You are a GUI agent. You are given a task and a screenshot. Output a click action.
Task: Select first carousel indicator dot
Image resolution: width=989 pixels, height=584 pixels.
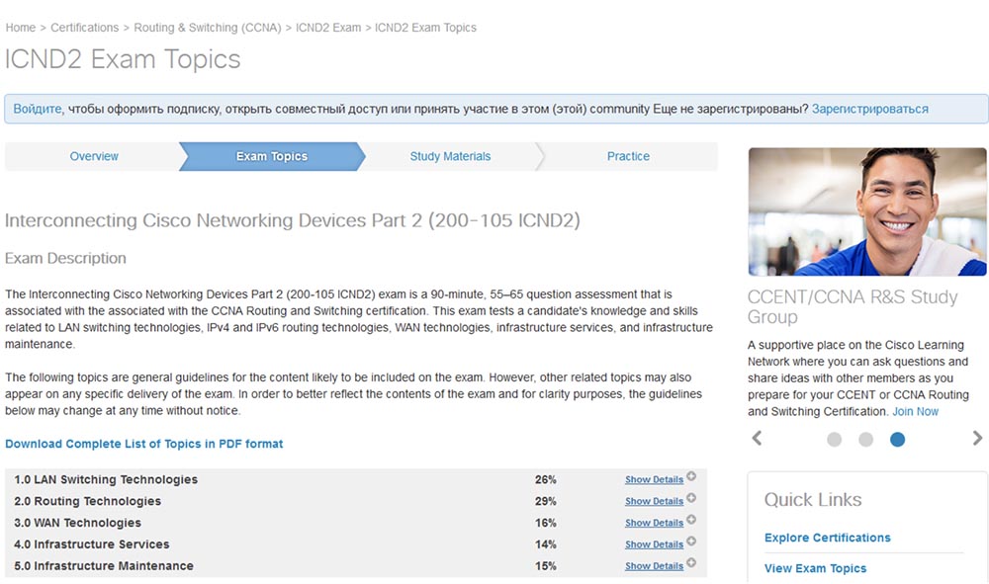click(834, 439)
